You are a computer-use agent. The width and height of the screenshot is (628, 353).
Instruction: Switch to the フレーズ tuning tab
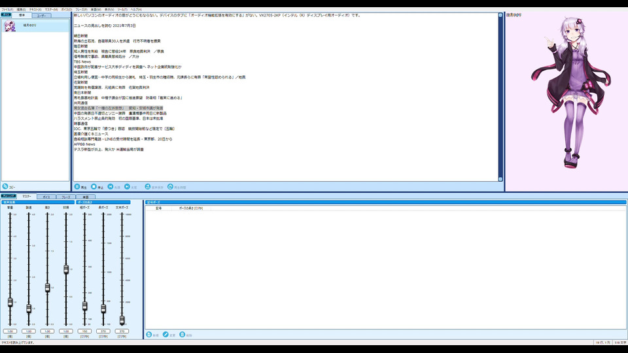66,197
